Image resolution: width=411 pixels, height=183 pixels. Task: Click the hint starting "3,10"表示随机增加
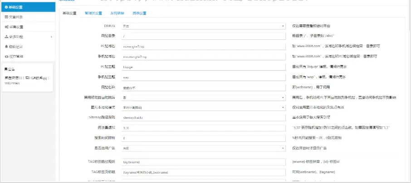coord(341,127)
